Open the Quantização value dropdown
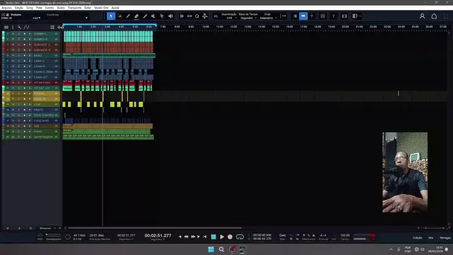The height and width of the screenshot is (255, 453). point(230,16)
